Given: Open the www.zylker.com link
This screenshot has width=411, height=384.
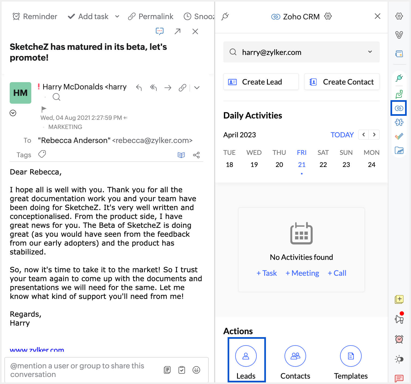Looking at the screenshot, I should tap(37, 350).
